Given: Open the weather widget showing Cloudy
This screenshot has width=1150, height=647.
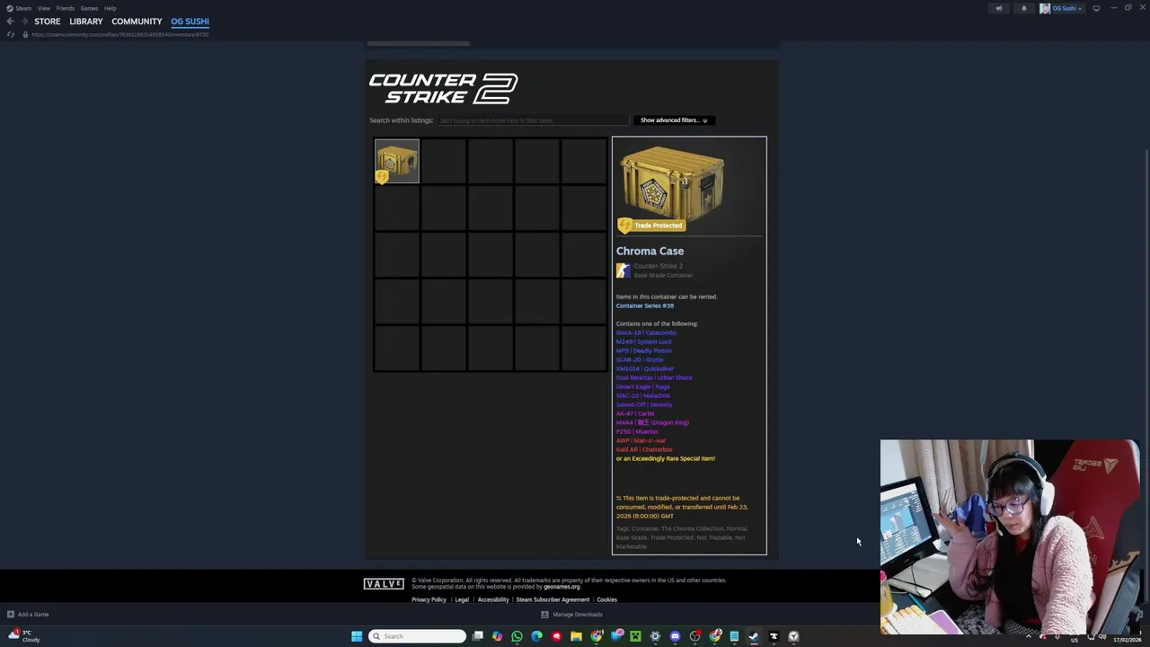Looking at the screenshot, I should pos(24,636).
